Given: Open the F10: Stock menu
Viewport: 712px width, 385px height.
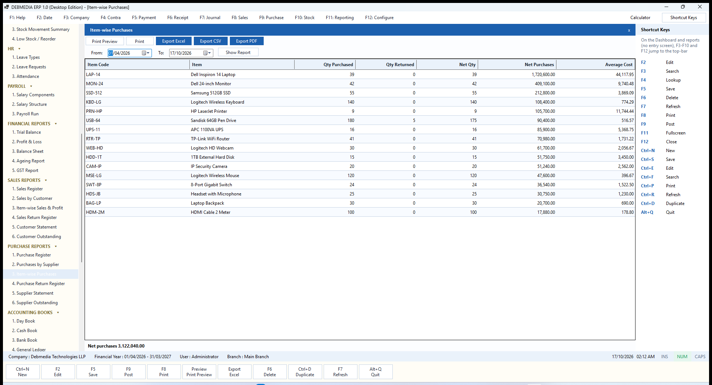Looking at the screenshot, I should (305, 18).
